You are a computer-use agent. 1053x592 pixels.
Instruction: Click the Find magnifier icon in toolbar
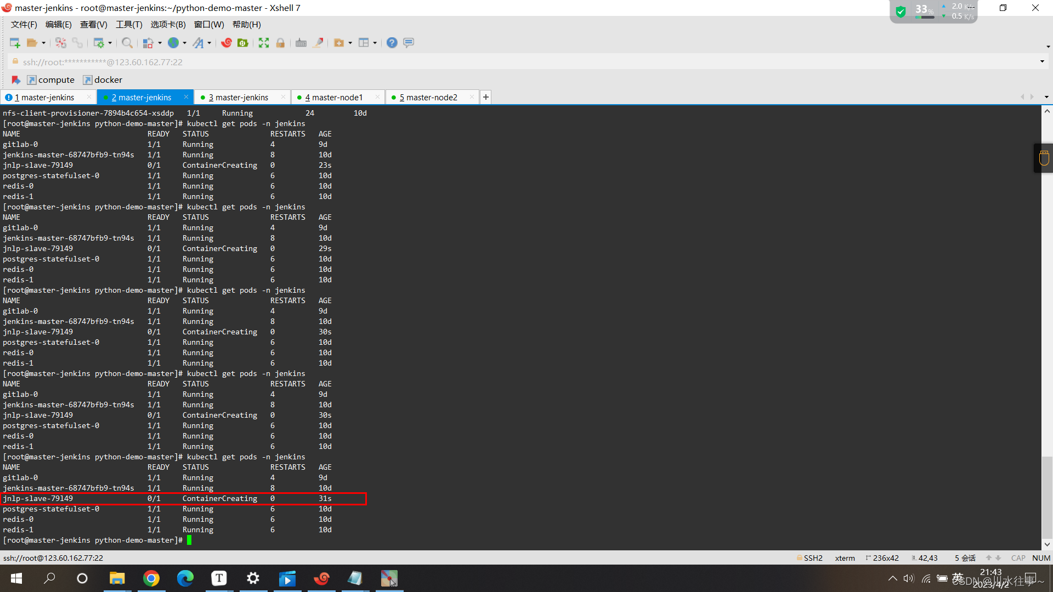(127, 43)
